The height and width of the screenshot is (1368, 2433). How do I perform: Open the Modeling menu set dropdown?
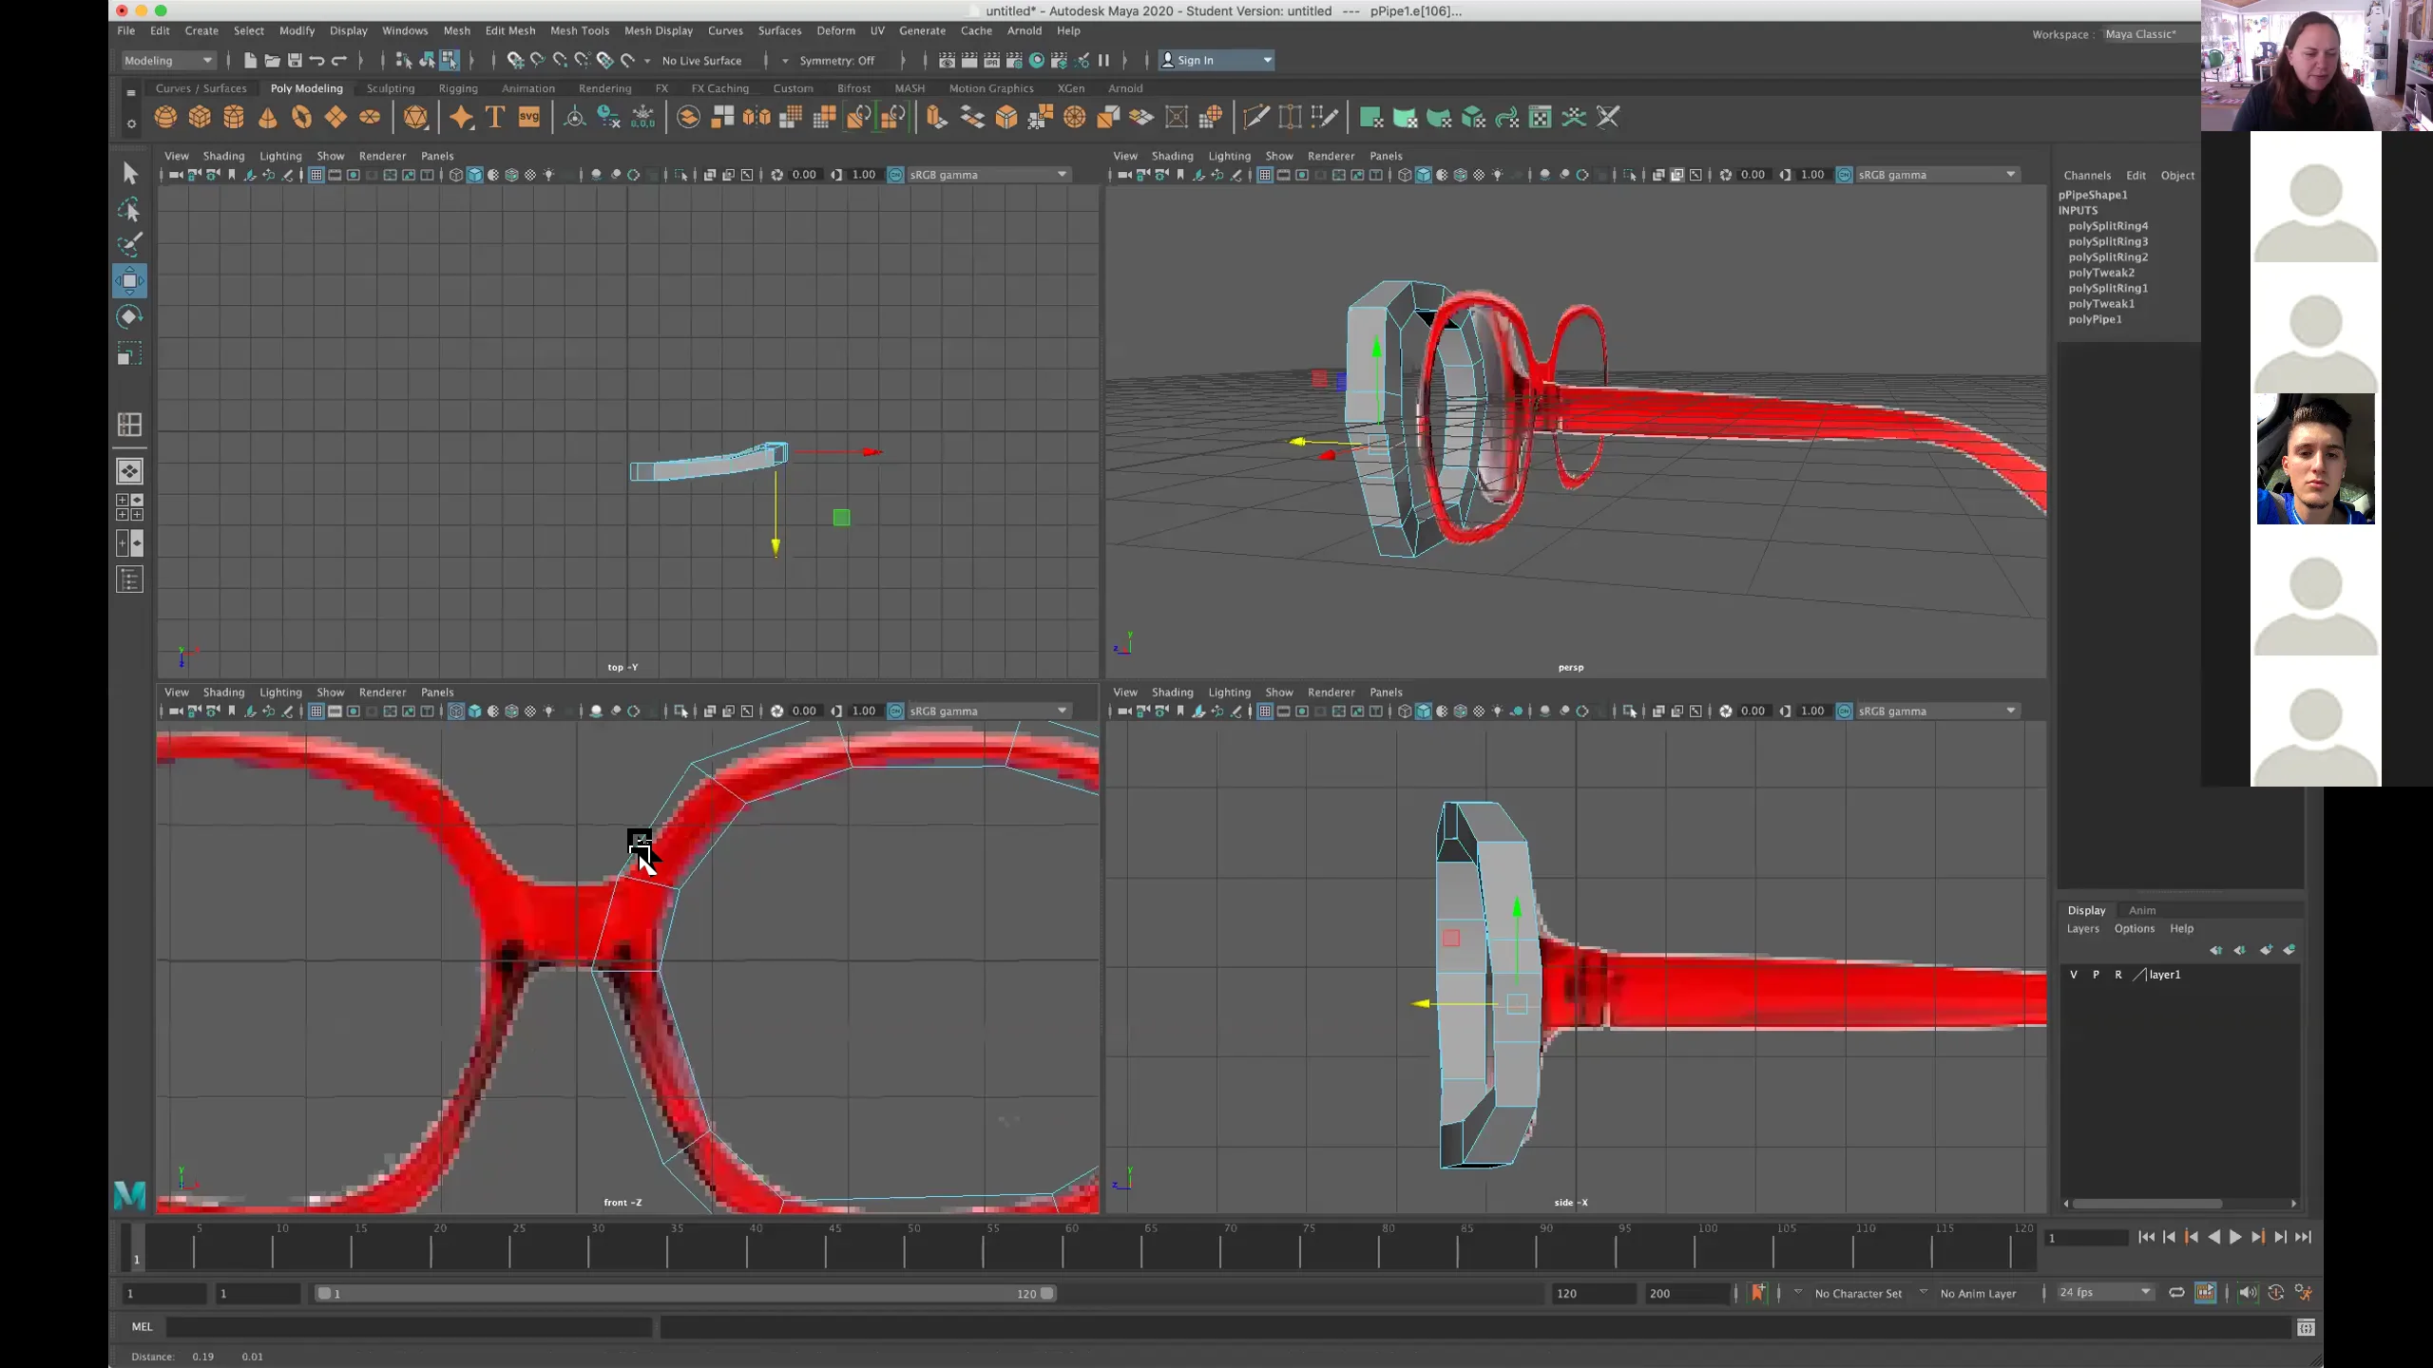168,60
